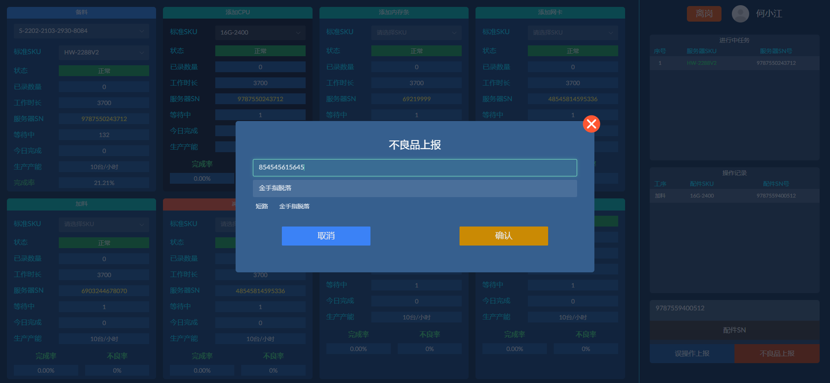Open the 16G-2400 SKU dropdown
830x383 pixels.
pos(260,33)
